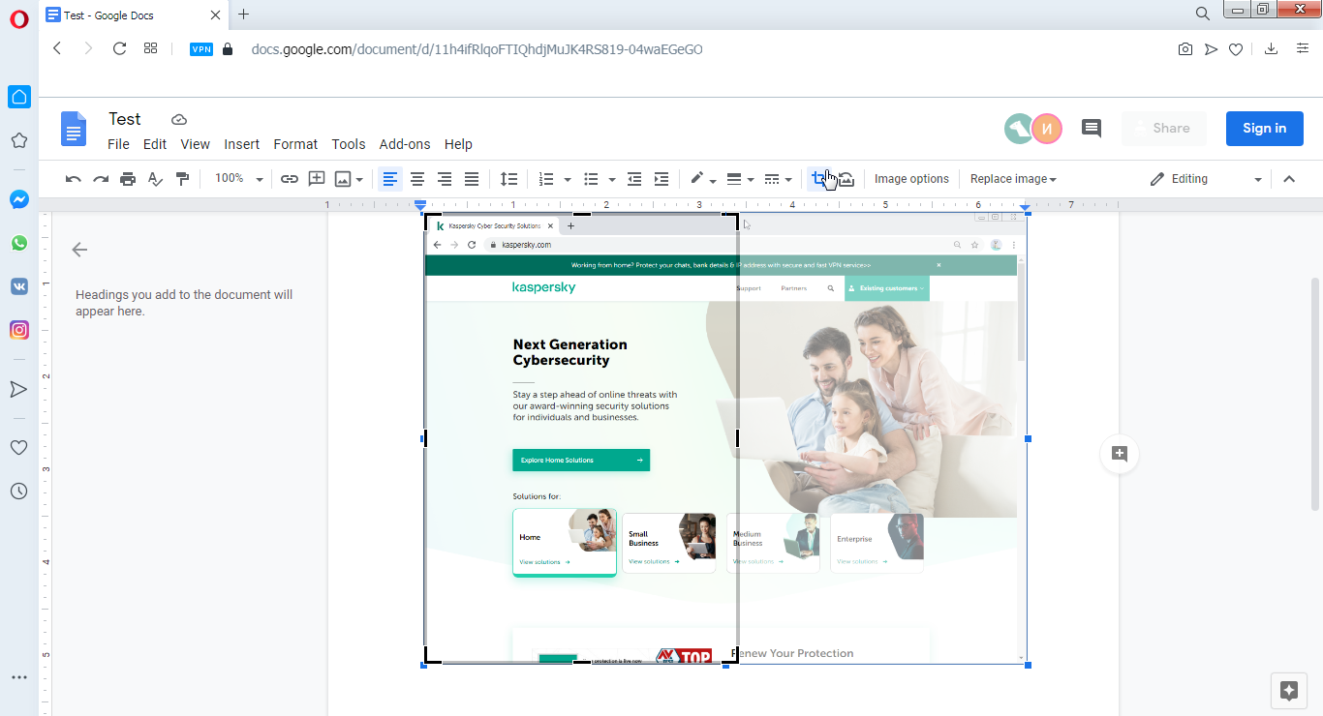
Task: Click the Image options button
Action: click(x=911, y=179)
